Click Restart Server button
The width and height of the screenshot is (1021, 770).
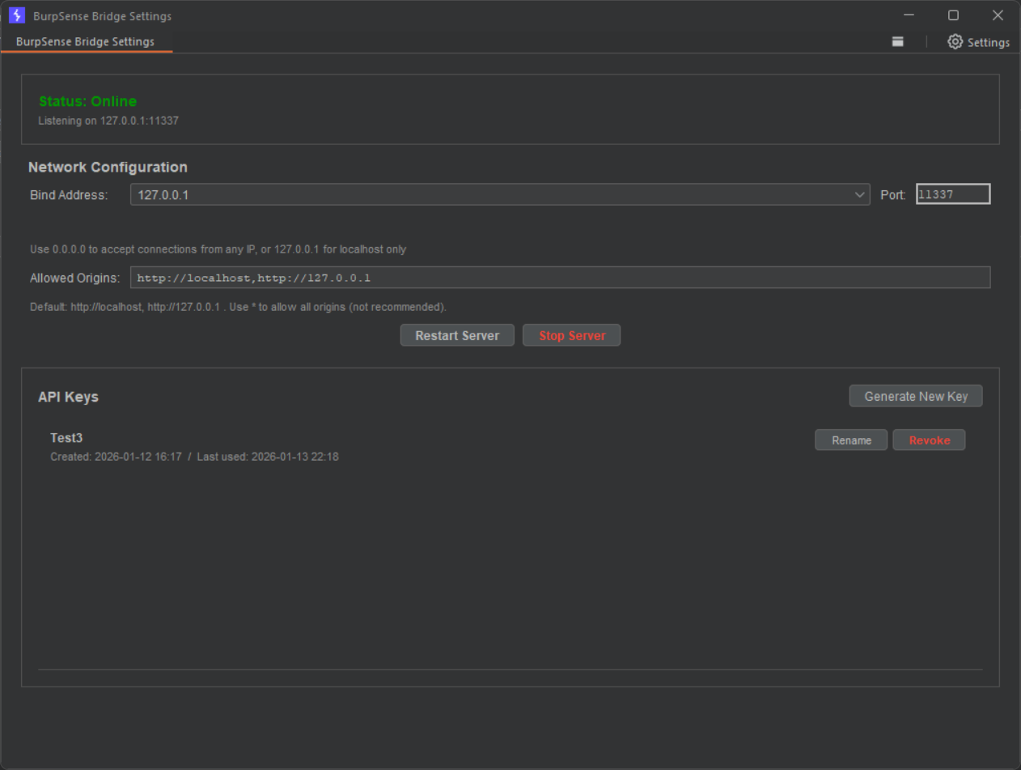click(457, 335)
